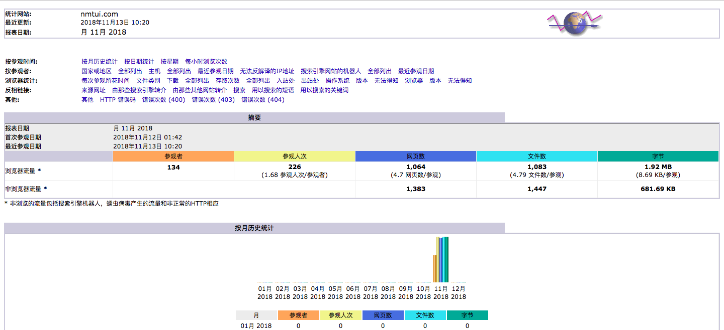
Task: Click the AWStats globe logo icon
Action: tap(575, 23)
